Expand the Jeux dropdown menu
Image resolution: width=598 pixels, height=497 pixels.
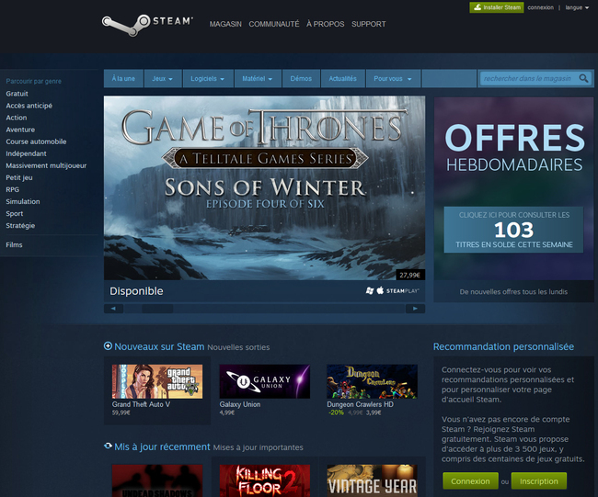coord(163,78)
